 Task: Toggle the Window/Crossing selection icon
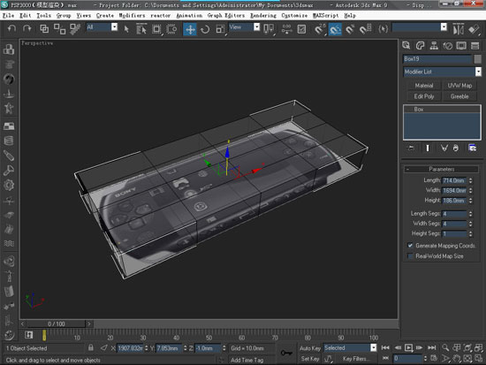tap(171, 29)
